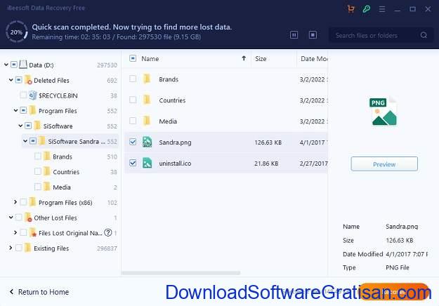Sort by the Date Modified column header

[x=313, y=59]
